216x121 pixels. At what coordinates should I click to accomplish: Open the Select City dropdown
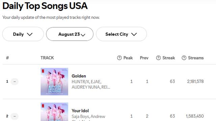[x=122, y=34]
